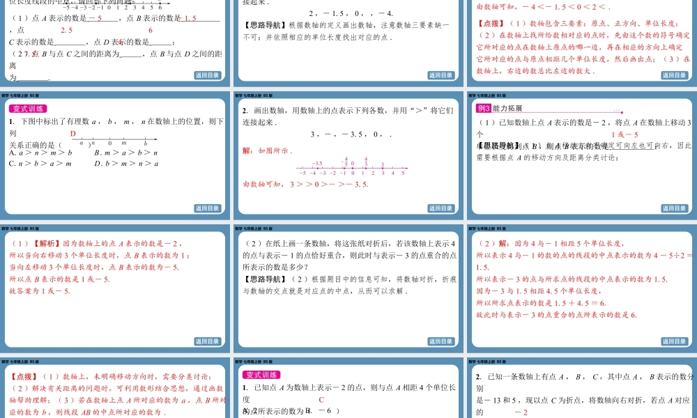Click 返回目录 on the 例3 slide
The image size is (697, 418).
pyautogui.click(x=673, y=208)
